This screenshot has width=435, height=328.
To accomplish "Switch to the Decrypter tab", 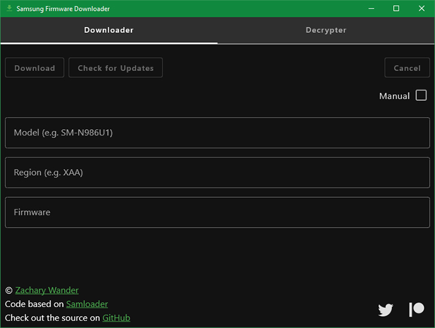I will tap(326, 30).
